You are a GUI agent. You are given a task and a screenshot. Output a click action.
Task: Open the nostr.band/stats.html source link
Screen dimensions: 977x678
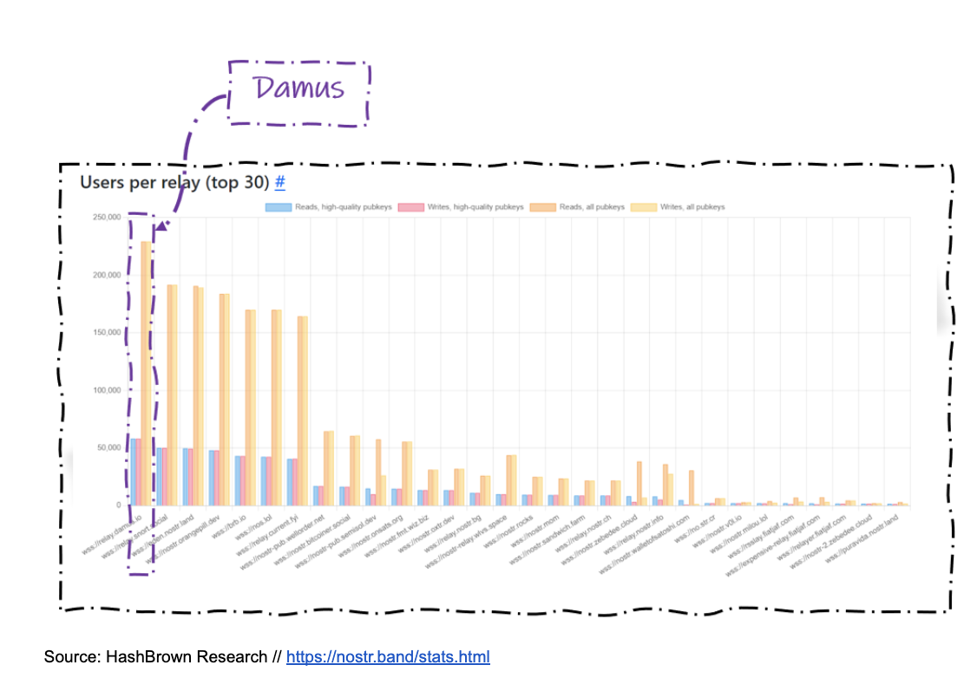tap(388, 657)
